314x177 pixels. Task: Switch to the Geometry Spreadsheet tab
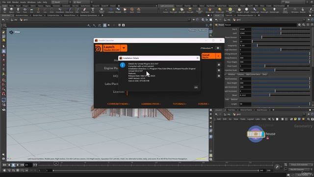(x=88, y=15)
